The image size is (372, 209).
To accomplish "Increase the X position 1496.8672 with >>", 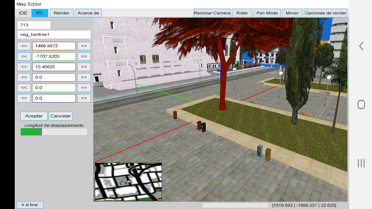I will coord(84,46).
